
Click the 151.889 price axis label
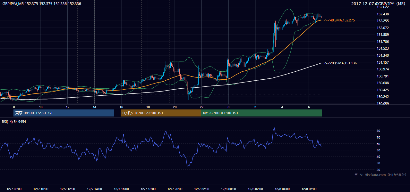coord(382,35)
